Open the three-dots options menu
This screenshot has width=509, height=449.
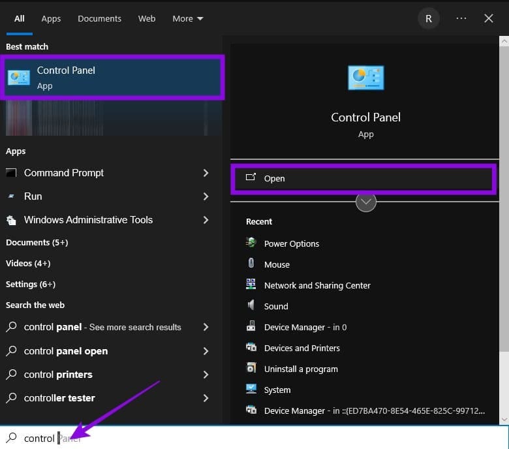click(x=461, y=18)
